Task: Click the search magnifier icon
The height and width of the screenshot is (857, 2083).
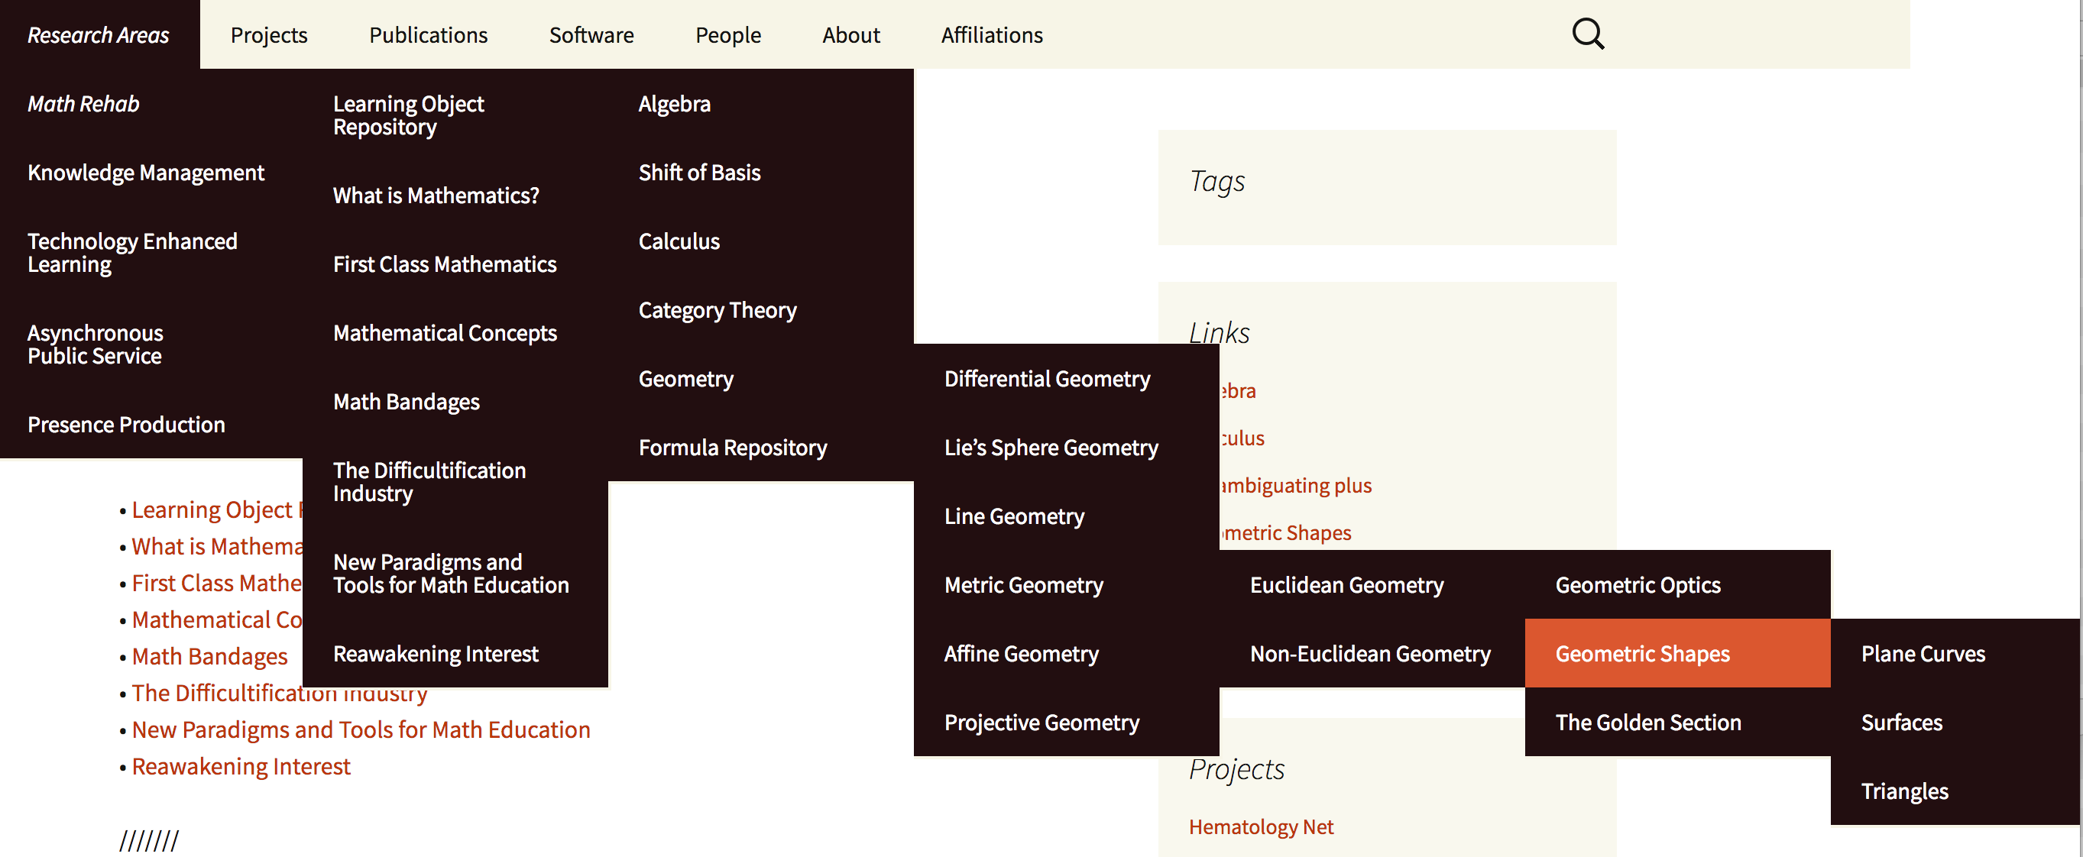Action: click(x=1587, y=34)
